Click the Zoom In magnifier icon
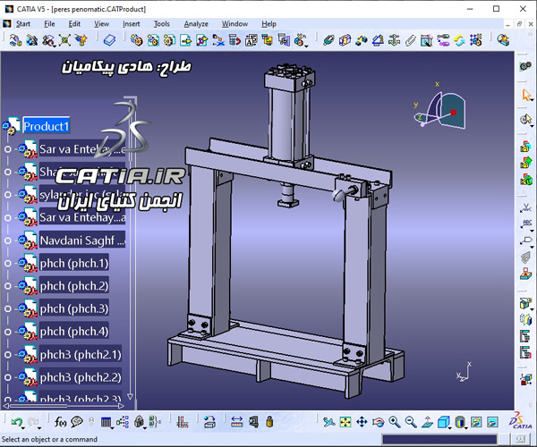Screen dimensions: 537x447 (x=395, y=422)
